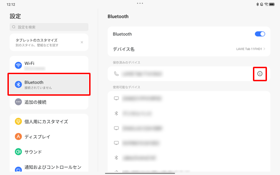Click the phone icon of saved device
The image size is (280, 175).
click(116, 74)
